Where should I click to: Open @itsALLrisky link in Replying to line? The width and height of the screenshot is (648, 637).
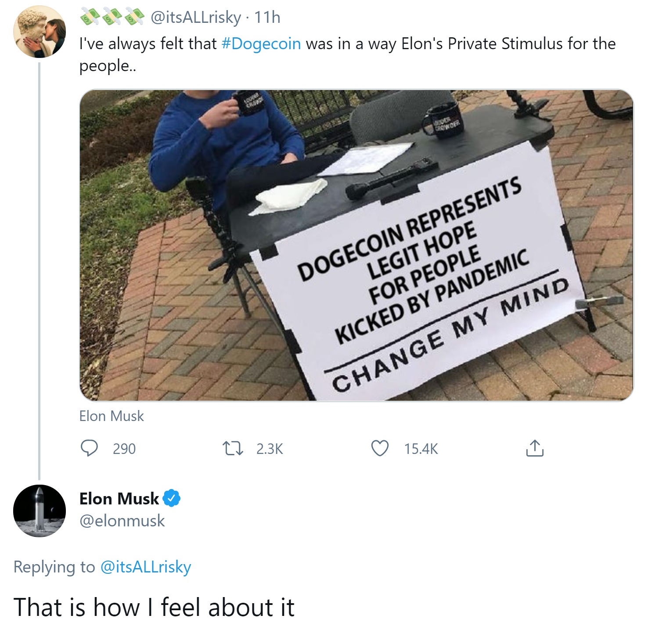146,567
